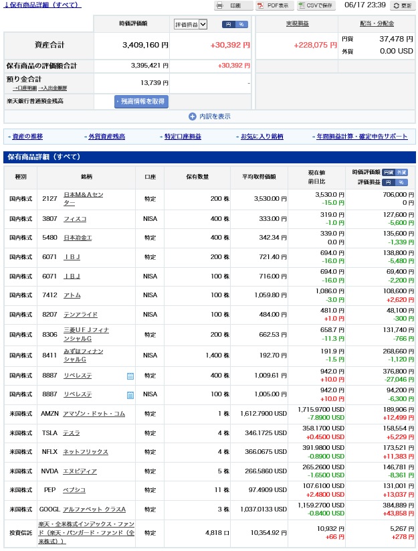418x551 pixels.
Task: Refresh data with the 更新 icon button
Action: (401, 5)
